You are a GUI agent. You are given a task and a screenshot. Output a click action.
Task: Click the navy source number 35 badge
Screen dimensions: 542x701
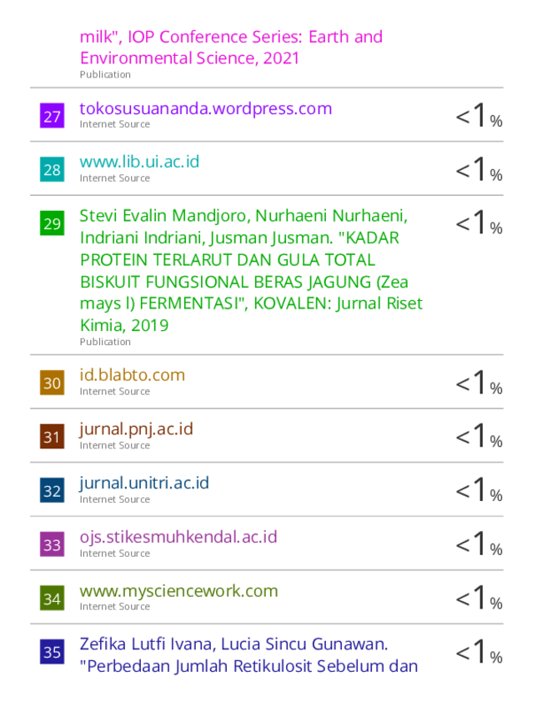tap(52, 651)
